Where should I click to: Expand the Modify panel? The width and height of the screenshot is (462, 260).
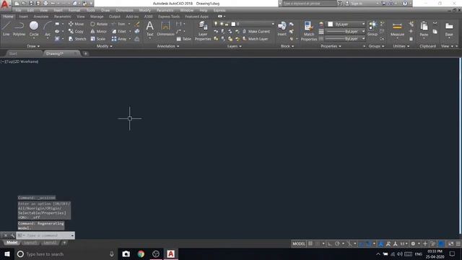pos(104,46)
